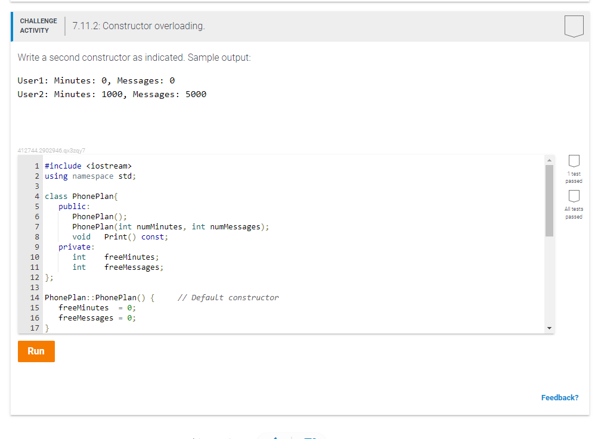Click the 'class PhonePlan{' line
This screenshot has width=598, height=439.
click(x=81, y=196)
